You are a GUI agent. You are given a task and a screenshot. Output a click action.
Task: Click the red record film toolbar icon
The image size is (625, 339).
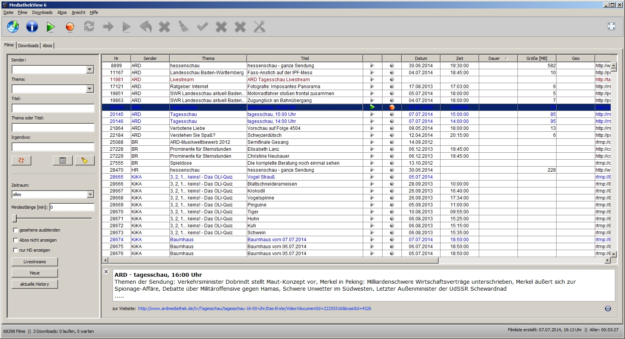coord(70,27)
